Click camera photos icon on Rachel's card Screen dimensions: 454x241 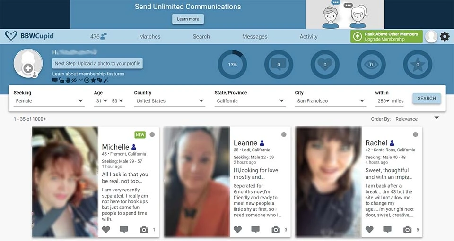pos(407,230)
